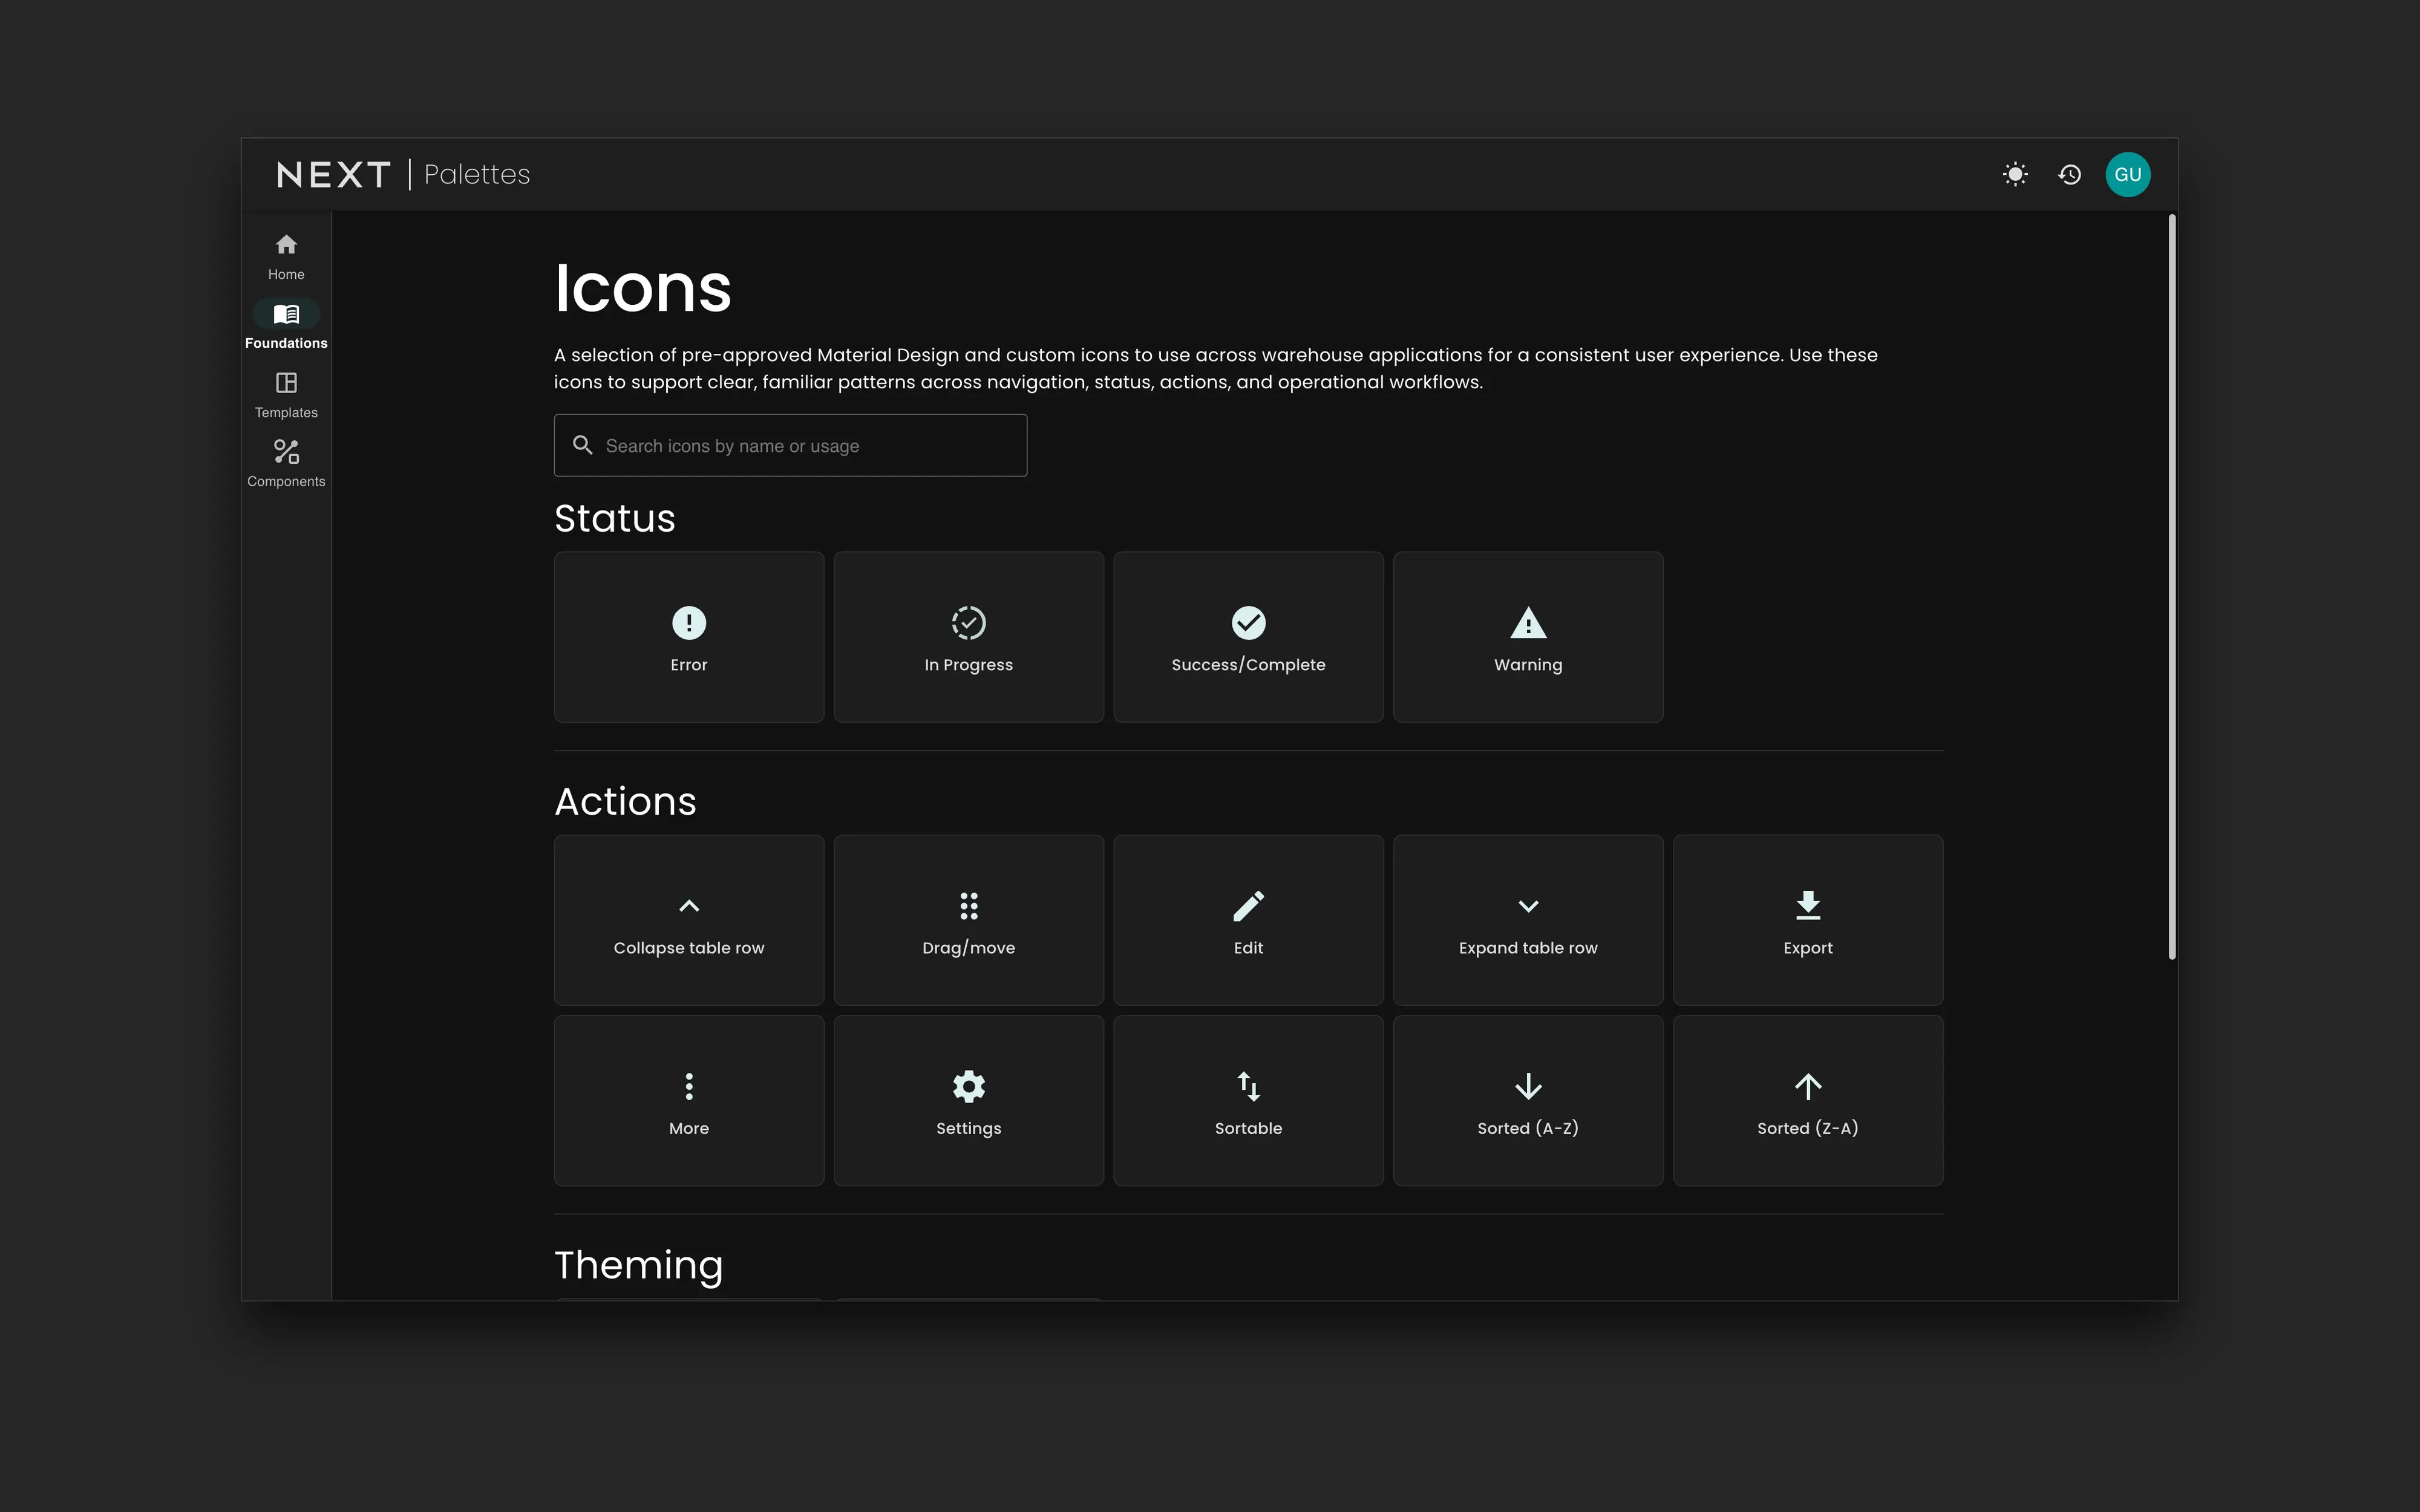Click the Theming section heading

point(639,1265)
